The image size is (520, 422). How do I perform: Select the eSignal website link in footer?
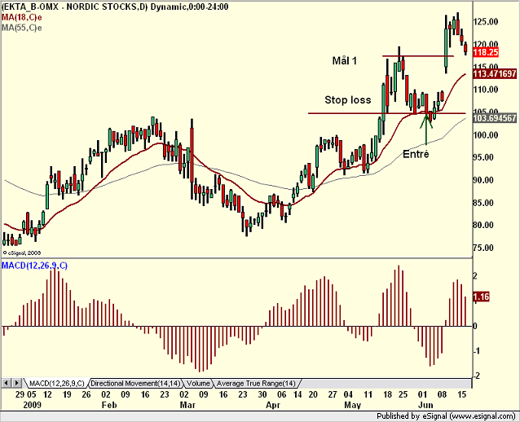pos(483,416)
